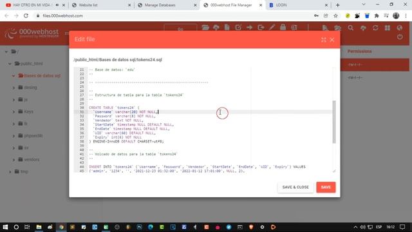Expand the vendors folder
The image size is (412, 232).
14,160
